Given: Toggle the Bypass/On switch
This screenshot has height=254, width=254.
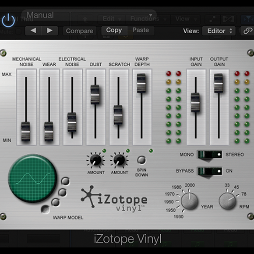Looking at the screenshot, I should (209, 171).
